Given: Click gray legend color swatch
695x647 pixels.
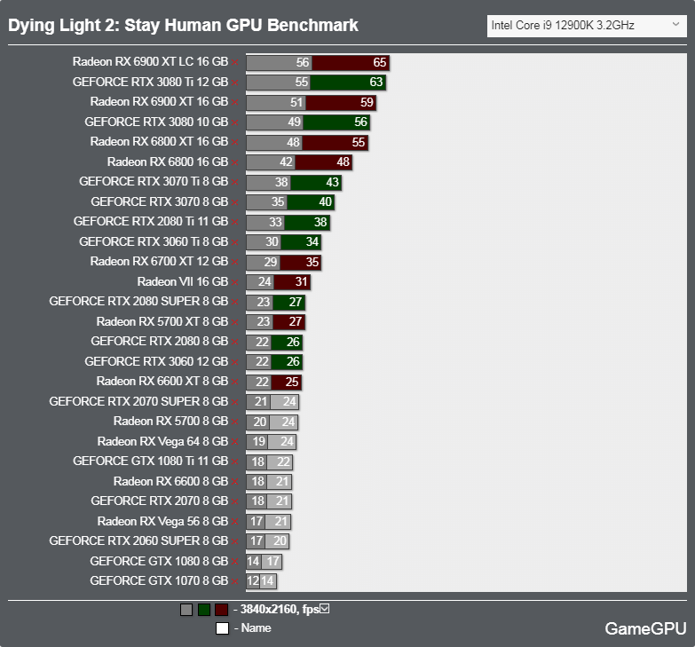Looking at the screenshot, I should click(186, 610).
